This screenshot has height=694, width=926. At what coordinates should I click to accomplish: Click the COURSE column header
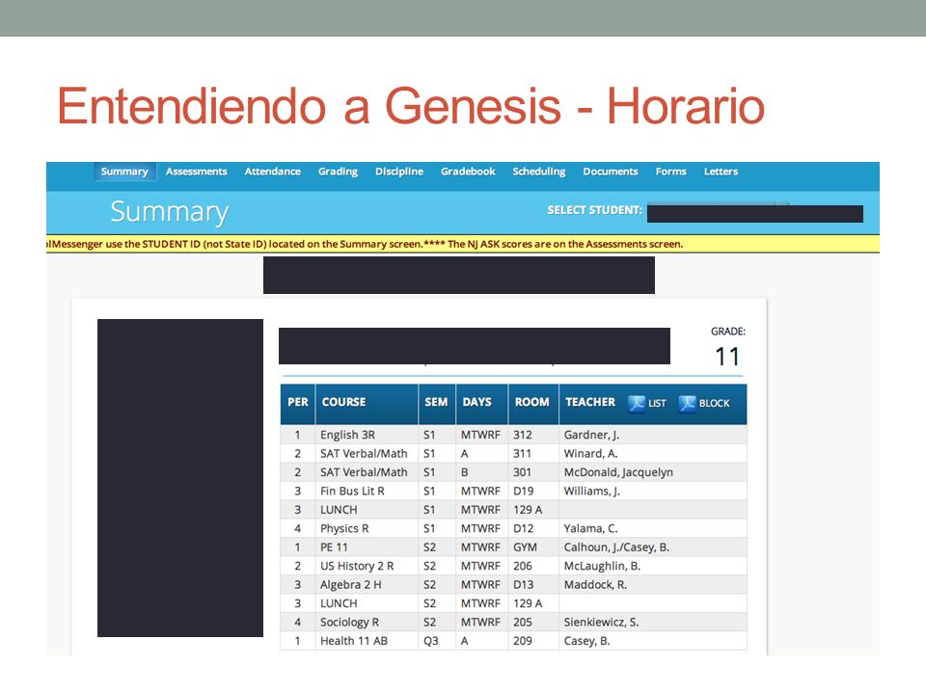tap(367, 403)
